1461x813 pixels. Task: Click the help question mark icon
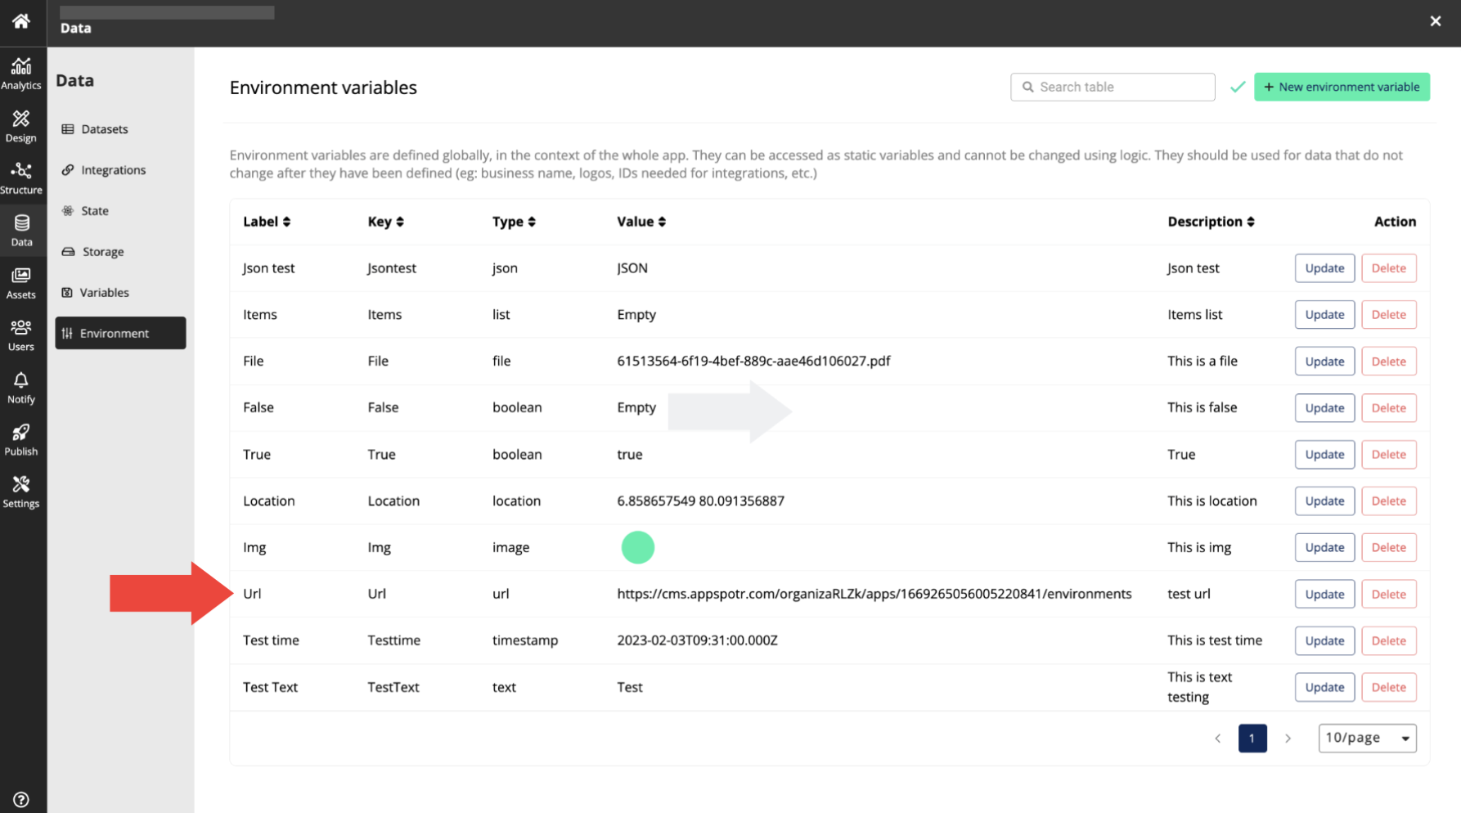pyautogui.click(x=21, y=799)
